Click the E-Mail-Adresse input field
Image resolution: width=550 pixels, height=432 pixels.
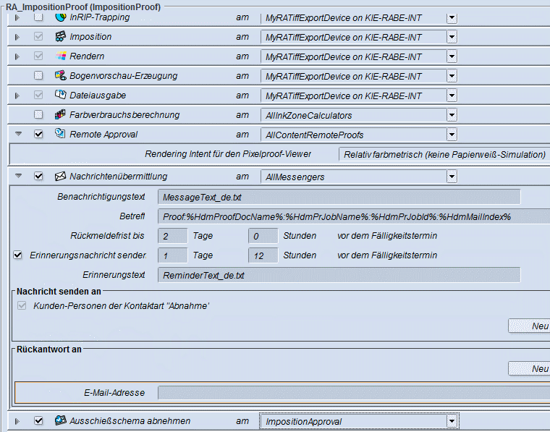[353, 393]
